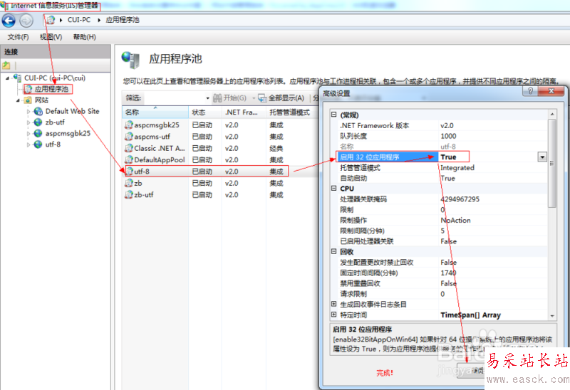Click the Back navigation arrow button
The image size is (570, 390).
click(x=9, y=21)
